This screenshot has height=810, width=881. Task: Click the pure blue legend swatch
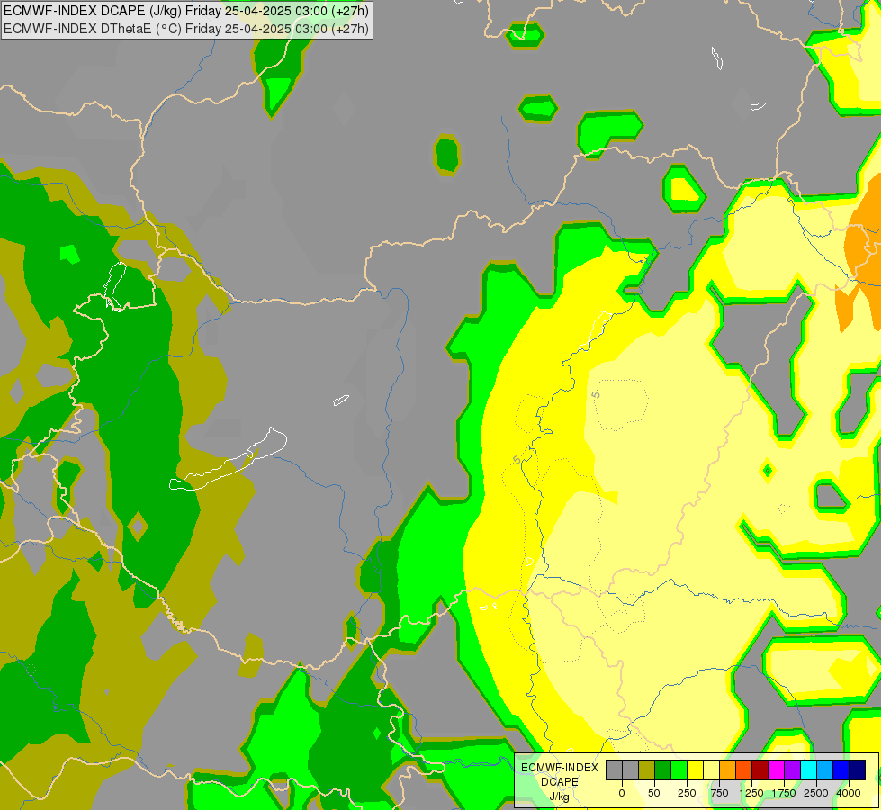(841, 770)
